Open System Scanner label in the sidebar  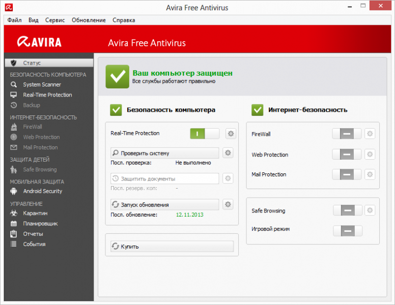(42, 84)
